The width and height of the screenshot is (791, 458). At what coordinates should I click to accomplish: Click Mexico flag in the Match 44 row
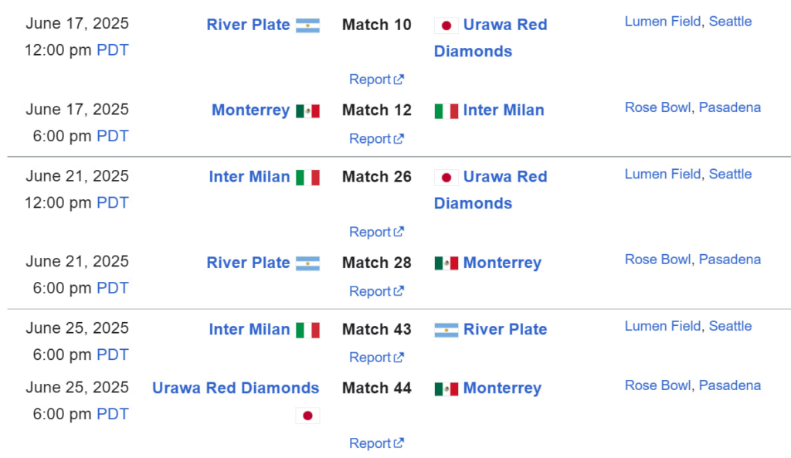point(446,388)
